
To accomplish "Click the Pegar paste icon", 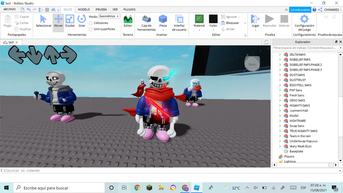I will coord(8,19).
